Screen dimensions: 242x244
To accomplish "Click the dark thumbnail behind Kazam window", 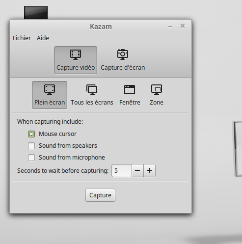I will pyautogui.click(x=36, y=13).
